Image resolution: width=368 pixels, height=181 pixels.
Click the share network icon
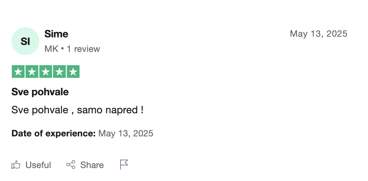coord(71,165)
